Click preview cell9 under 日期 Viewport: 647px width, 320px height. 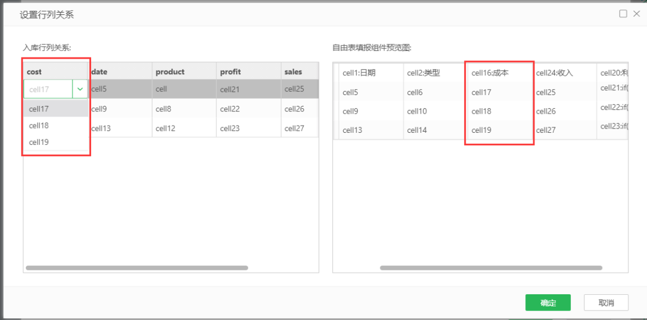[x=371, y=111]
